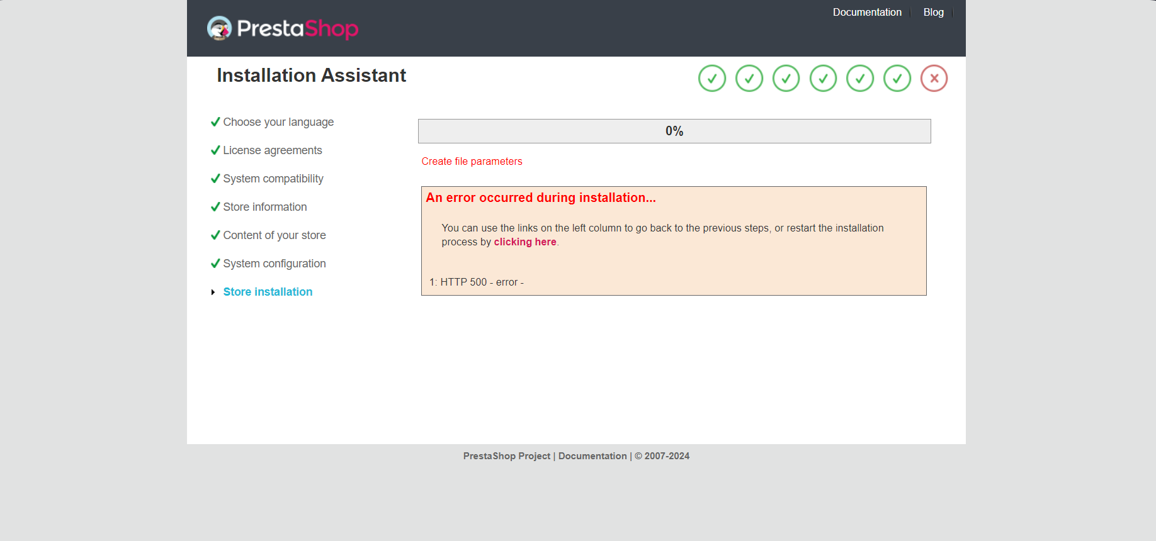1156x541 pixels.
Task: Restart installation via the 'clicking here' link
Action: pyautogui.click(x=525, y=242)
